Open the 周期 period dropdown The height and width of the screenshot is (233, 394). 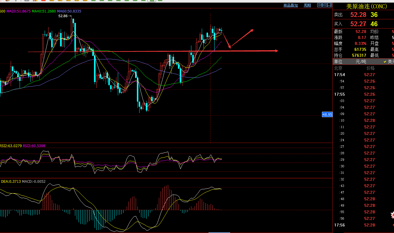coord(307,5)
